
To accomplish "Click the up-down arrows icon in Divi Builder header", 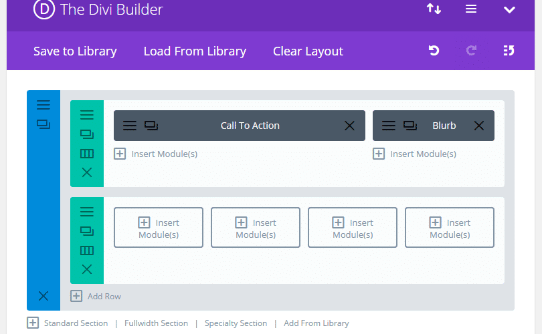I will [x=434, y=9].
